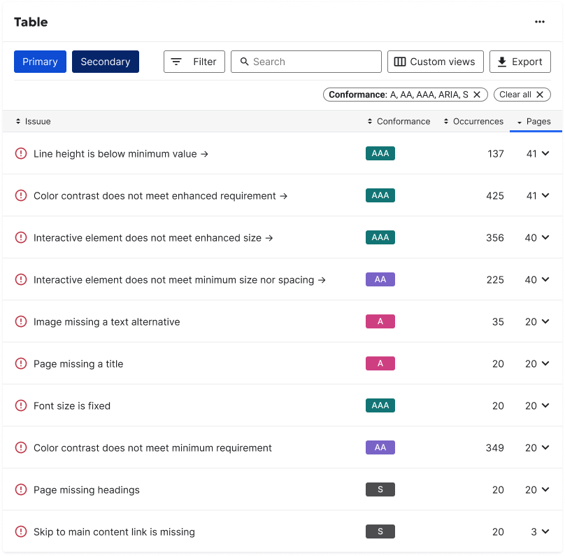The width and height of the screenshot is (565, 556).
Task: Click the error icon beside Font size is fixed
Action: [21, 405]
